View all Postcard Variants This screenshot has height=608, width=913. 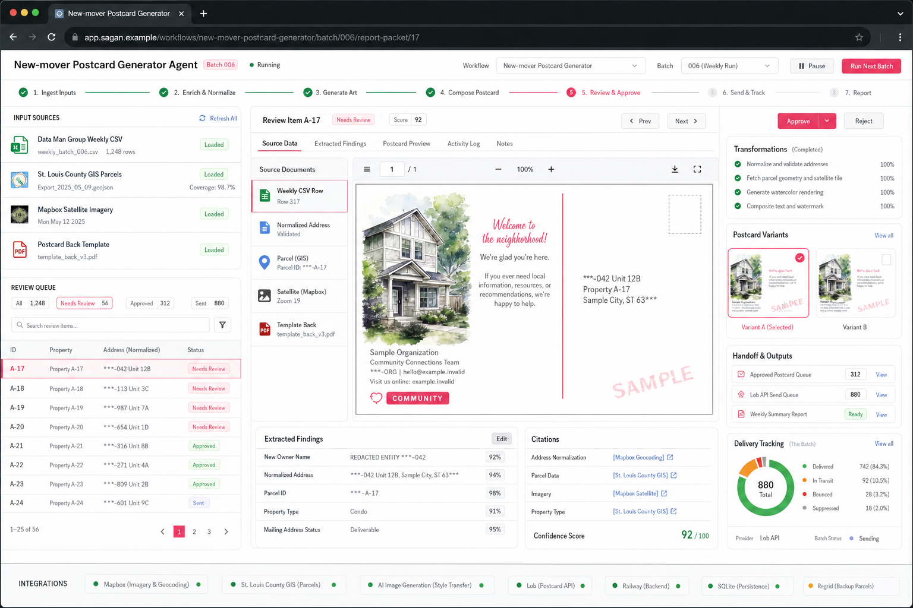884,235
